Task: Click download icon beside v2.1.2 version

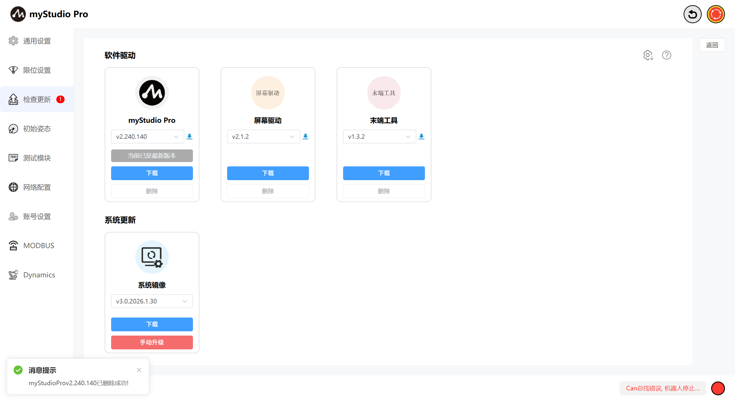Action: [x=305, y=137]
